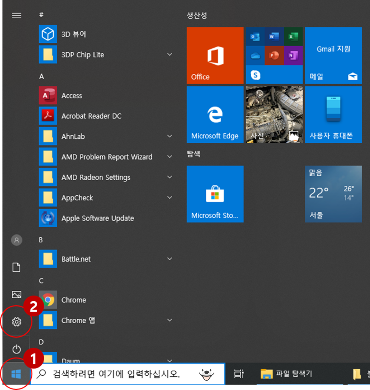Expand the Battle.net folder chevron
This screenshot has width=370, height=390.
170,259
